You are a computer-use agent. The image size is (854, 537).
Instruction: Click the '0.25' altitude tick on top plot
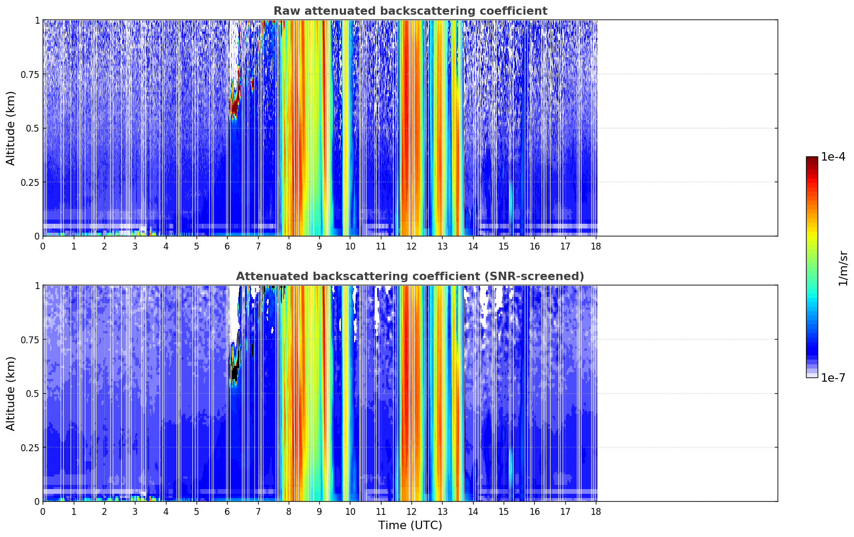tap(30, 182)
